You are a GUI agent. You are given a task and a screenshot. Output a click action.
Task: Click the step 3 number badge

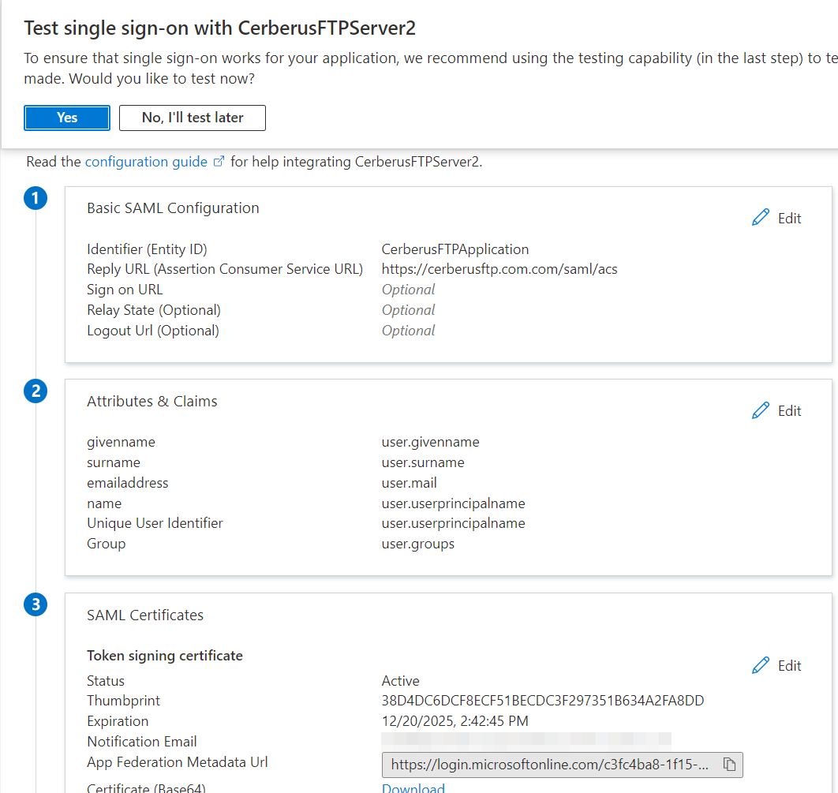(x=36, y=605)
